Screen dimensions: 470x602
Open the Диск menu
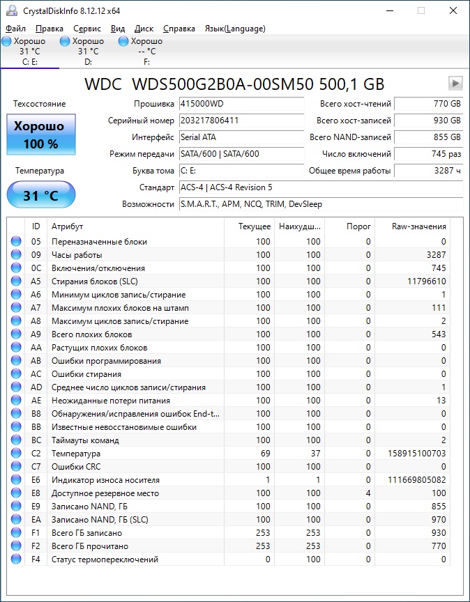[144, 29]
